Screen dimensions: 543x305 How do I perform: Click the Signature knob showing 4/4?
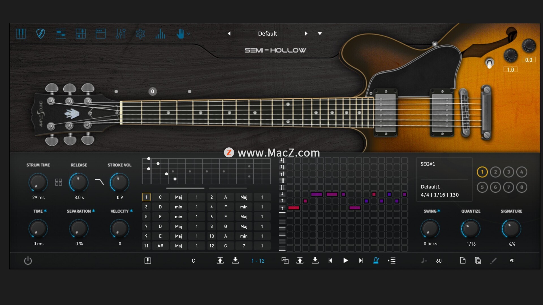point(511,228)
